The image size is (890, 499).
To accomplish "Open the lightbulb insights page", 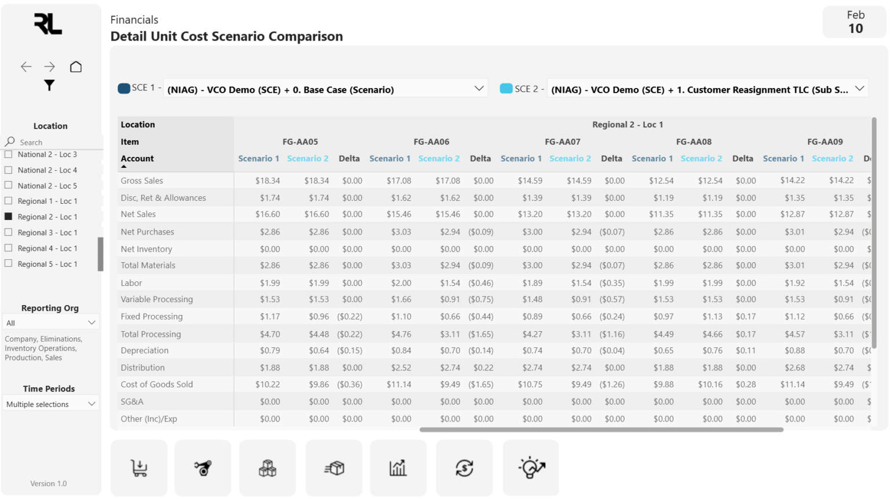I will [x=531, y=468].
